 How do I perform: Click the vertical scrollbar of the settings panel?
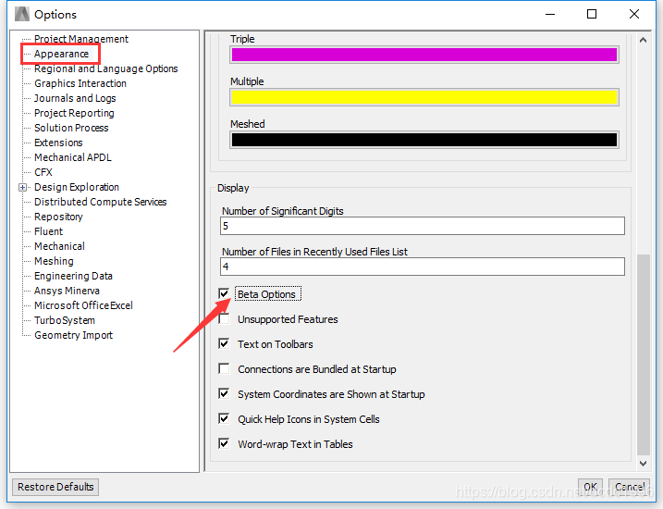(x=644, y=361)
